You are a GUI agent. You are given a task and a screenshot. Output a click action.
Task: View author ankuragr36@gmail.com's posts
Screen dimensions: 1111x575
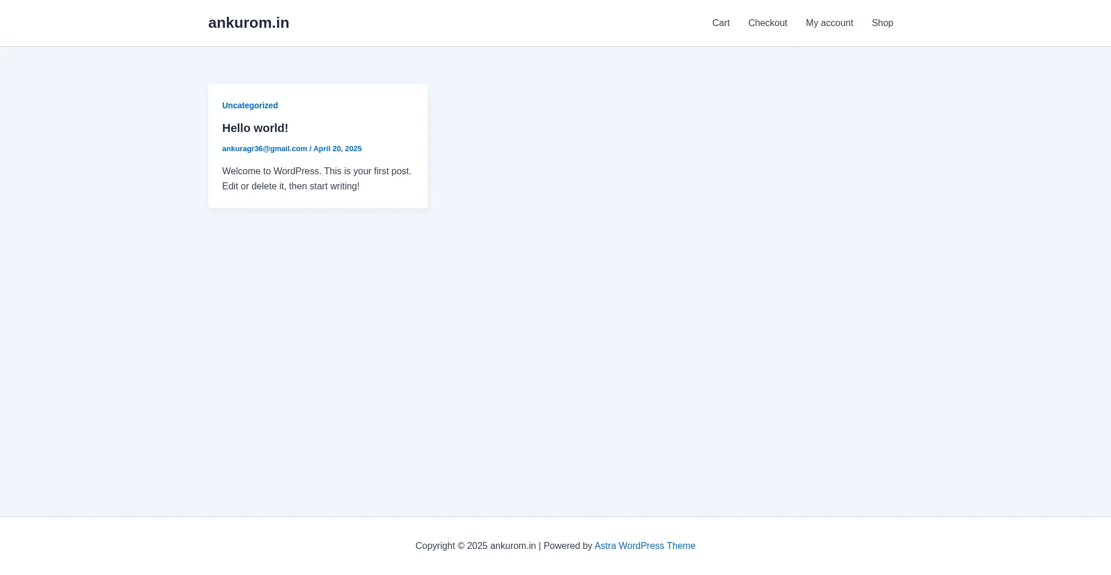pyautogui.click(x=264, y=149)
